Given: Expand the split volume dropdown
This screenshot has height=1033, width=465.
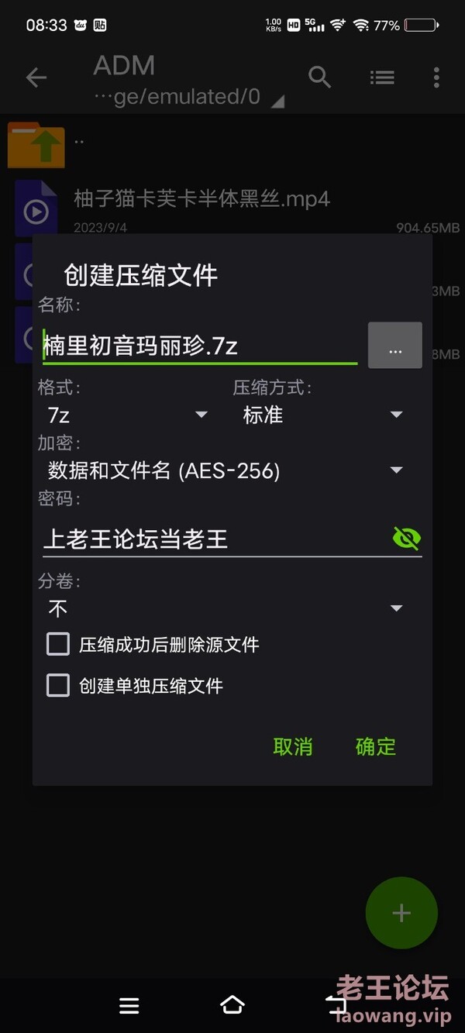Looking at the screenshot, I should pos(225,608).
